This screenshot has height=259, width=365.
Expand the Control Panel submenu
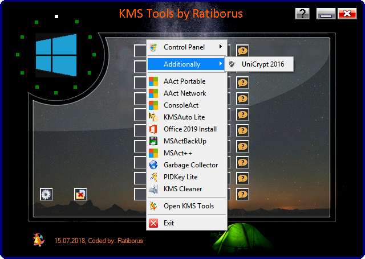220,47
